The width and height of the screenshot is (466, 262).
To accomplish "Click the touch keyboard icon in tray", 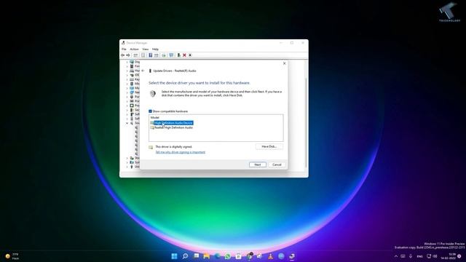I will tap(403, 256).
